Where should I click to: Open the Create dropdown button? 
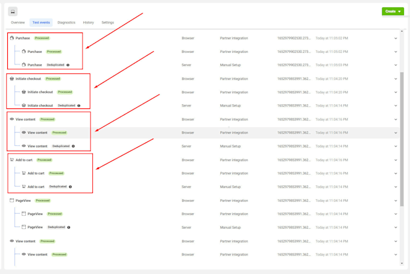coord(393,11)
